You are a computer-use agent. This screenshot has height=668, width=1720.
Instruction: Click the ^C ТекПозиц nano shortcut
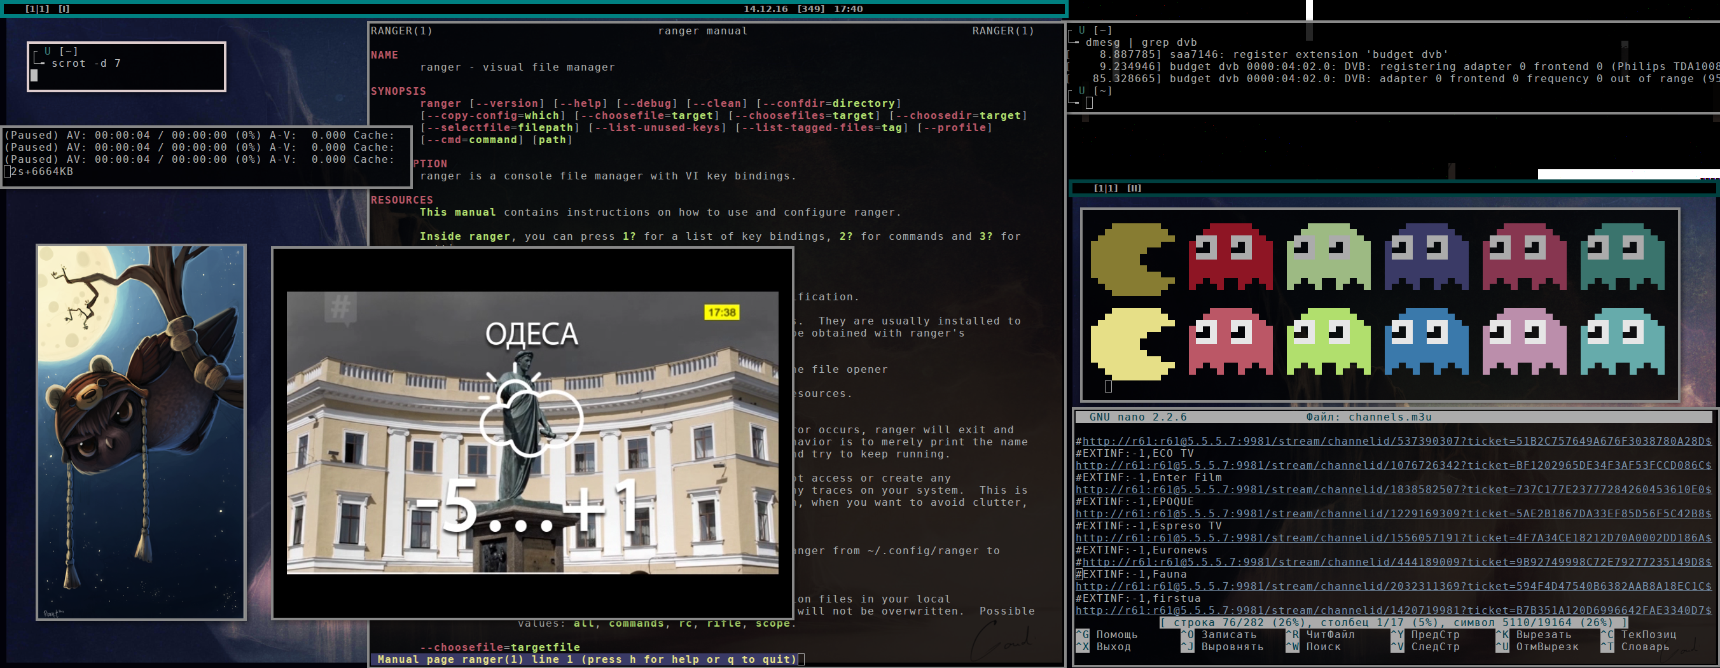pyautogui.click(x=1639, y=635)
